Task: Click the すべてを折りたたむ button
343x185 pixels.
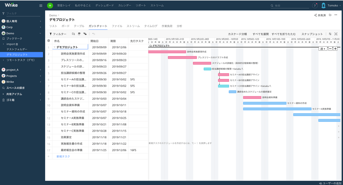Action: (x=284, y=34)
